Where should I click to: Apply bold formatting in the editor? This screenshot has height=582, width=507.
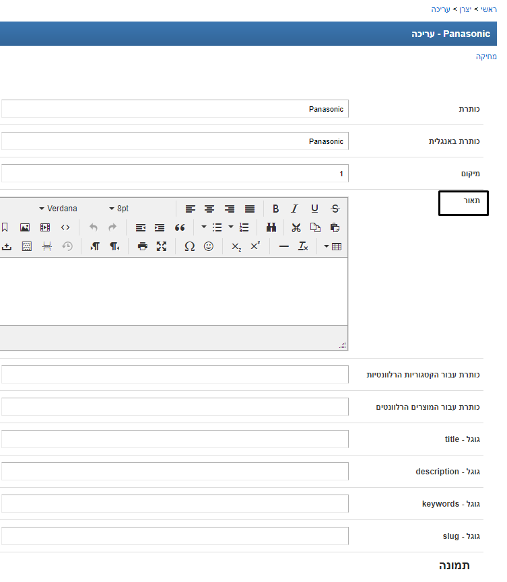pos(275,209)
